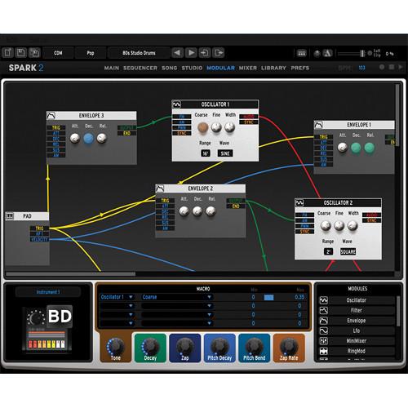This screenshot has height=408, width=408.
Task: Open the SQUARE wave selector on Oscillator 2
Action: click(x=348, y=252)
